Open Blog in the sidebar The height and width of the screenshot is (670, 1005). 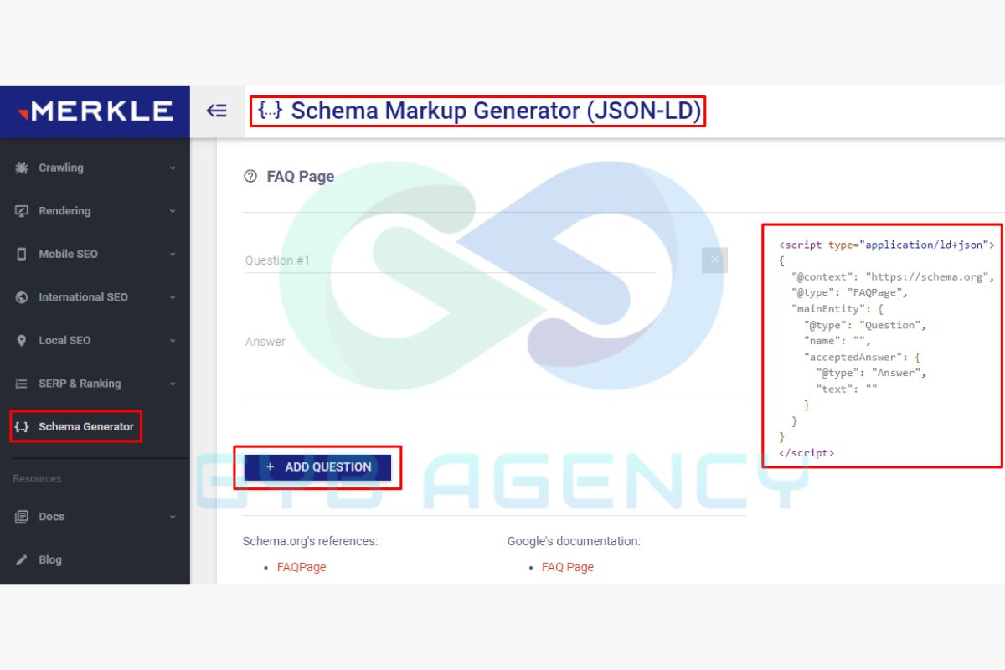point(95,559)
